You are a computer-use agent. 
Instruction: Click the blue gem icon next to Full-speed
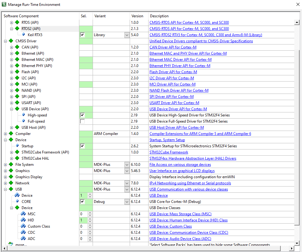pyautogui.click(x=23, y=121)
